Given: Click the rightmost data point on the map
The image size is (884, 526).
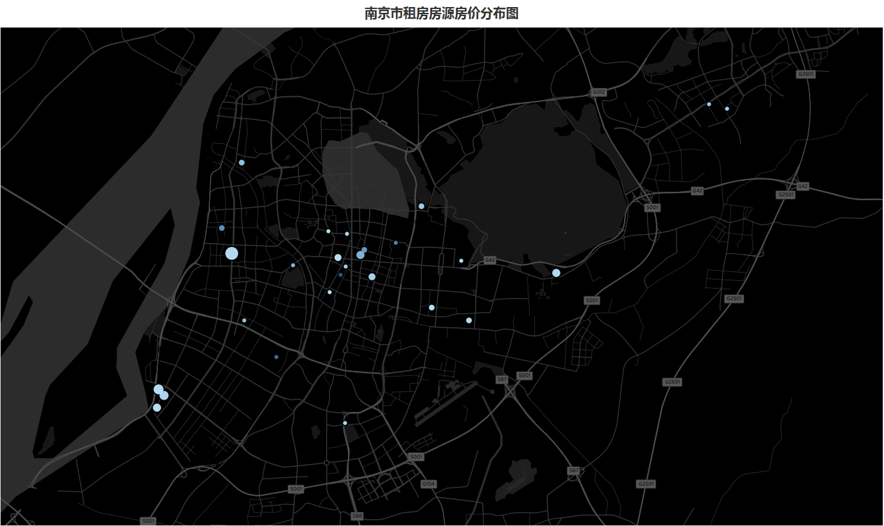Looking at the screenshot, I should [727, 108].
